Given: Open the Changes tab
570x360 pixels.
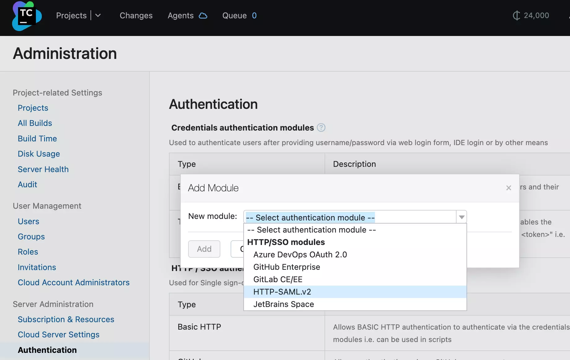Looking at the screenshot, I should [136, 16].
